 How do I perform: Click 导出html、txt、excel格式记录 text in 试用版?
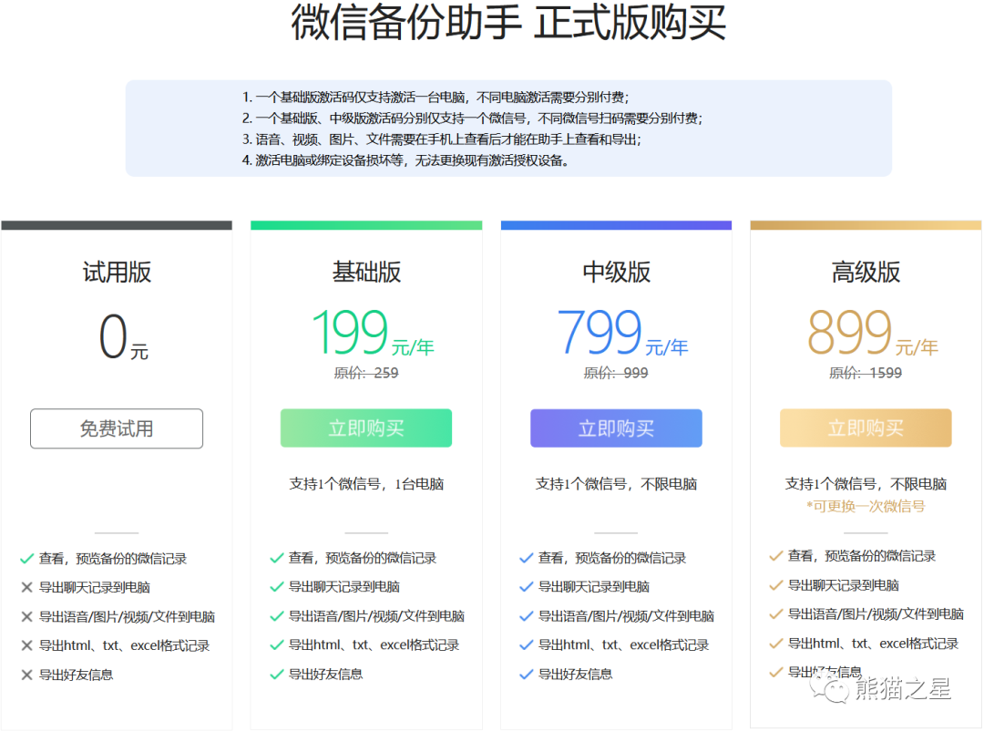124,645
